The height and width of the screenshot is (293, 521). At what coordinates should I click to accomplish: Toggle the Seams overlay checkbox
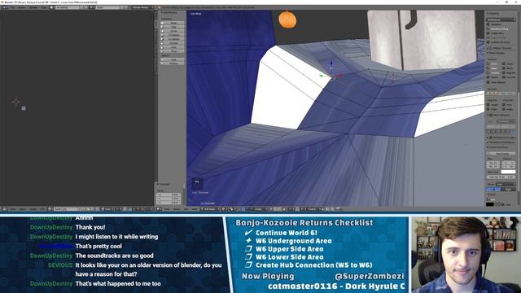[x=488, y=77]
